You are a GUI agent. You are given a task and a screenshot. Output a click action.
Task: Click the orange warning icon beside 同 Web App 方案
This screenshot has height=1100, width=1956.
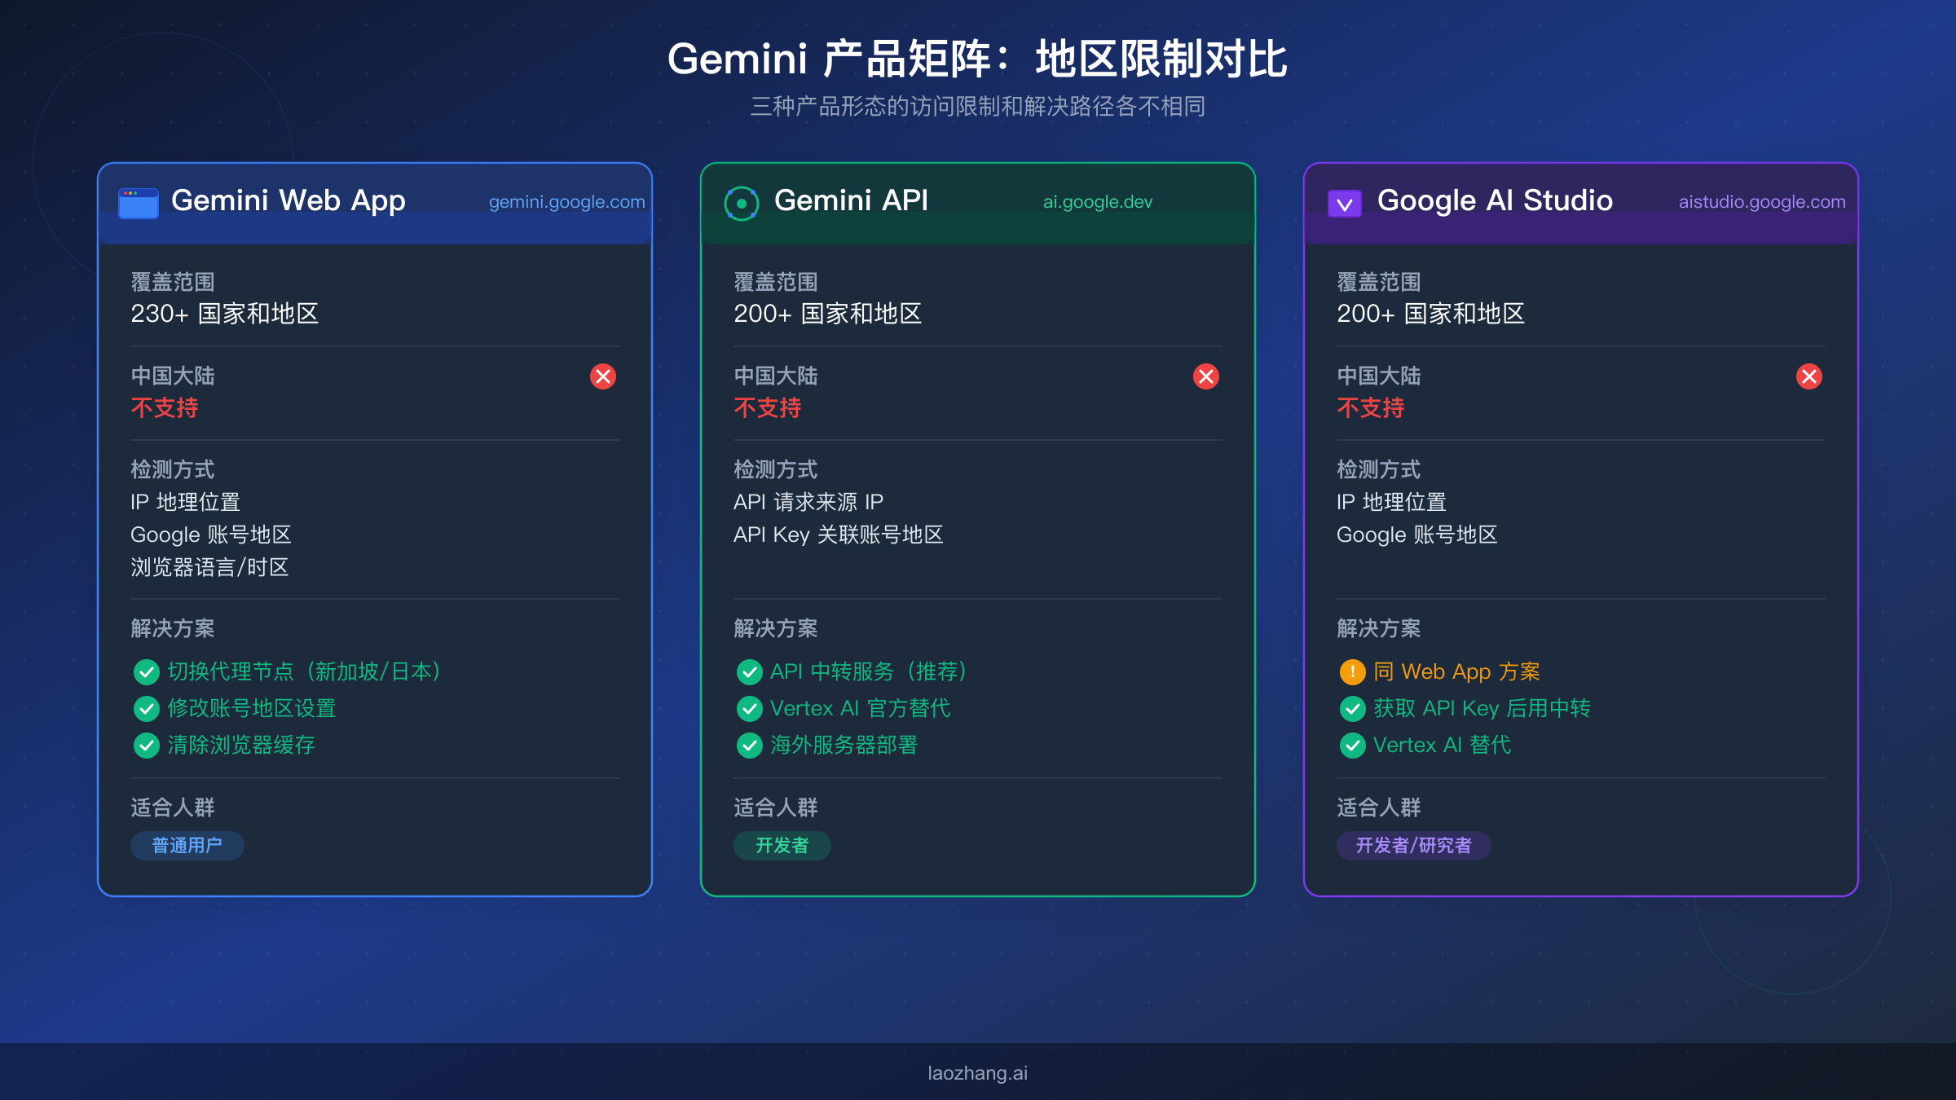pyautogui.click(x=1352, y=671)
